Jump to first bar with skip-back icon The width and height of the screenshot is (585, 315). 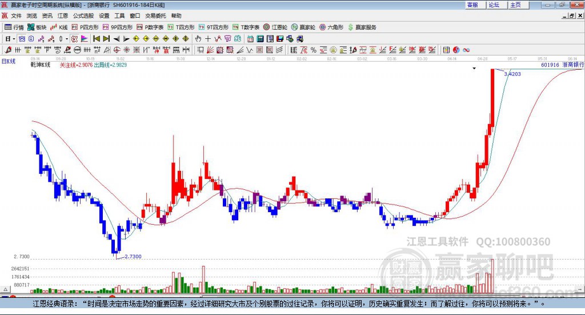(x=96, y=39)
